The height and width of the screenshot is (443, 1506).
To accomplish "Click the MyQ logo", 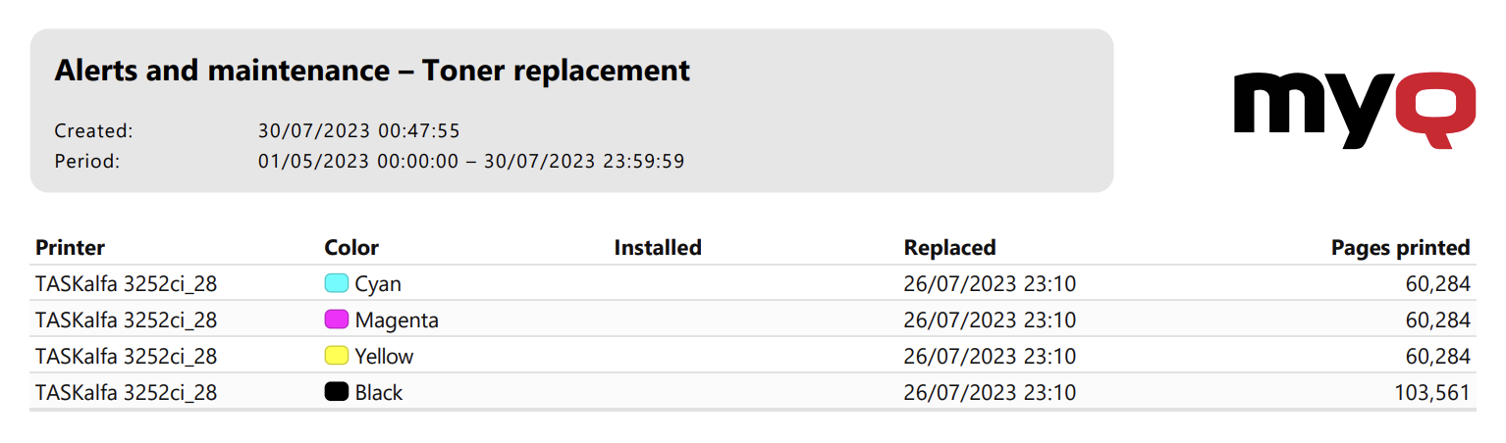I will [x=1355, y=109].
